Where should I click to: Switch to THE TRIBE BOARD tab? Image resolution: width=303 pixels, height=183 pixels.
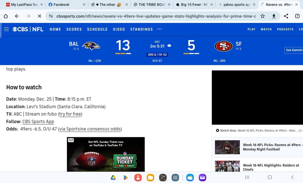(151, 5)
